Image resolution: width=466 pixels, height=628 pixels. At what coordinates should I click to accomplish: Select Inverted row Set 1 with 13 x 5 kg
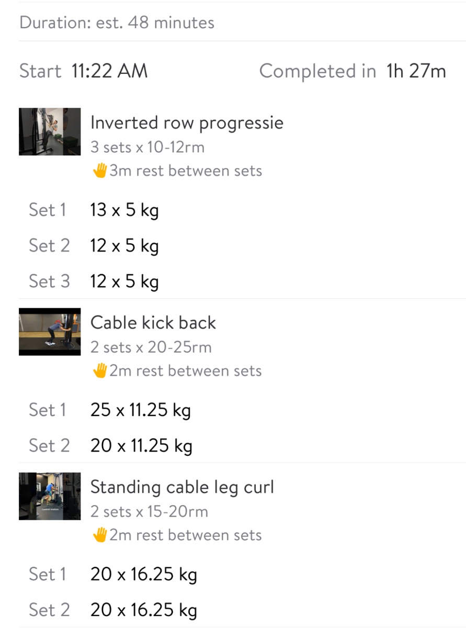124,210
